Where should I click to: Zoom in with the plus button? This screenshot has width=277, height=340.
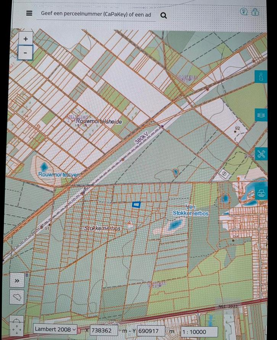click(x=26, y=39)
